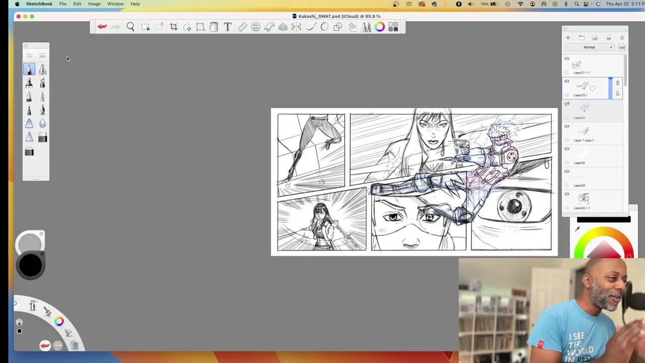Toggle visibility of Layer23

(x=567, y=171)
